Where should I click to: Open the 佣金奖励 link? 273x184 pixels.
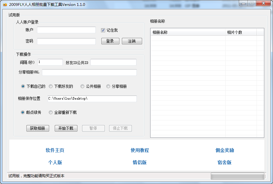pyautogui.click(x=225, y=150)
